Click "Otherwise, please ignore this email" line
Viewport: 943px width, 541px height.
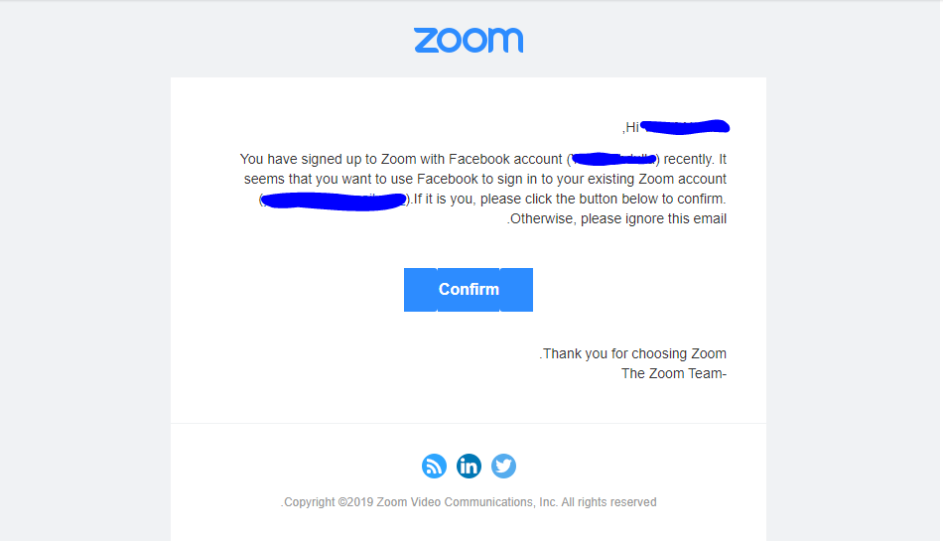click(618, 218)
